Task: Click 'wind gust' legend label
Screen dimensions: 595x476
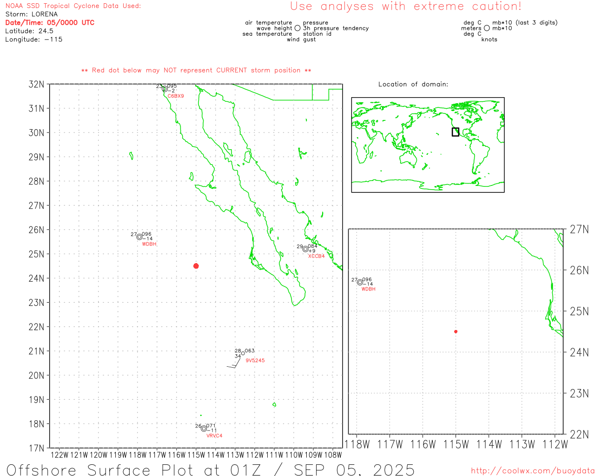Action: (x=301, y=40)
